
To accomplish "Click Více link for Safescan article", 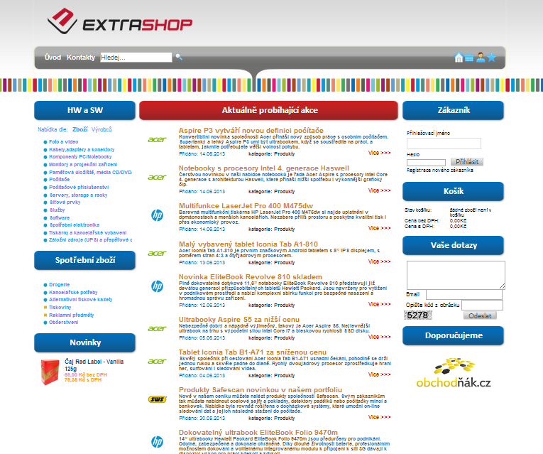I will (379, 417).
